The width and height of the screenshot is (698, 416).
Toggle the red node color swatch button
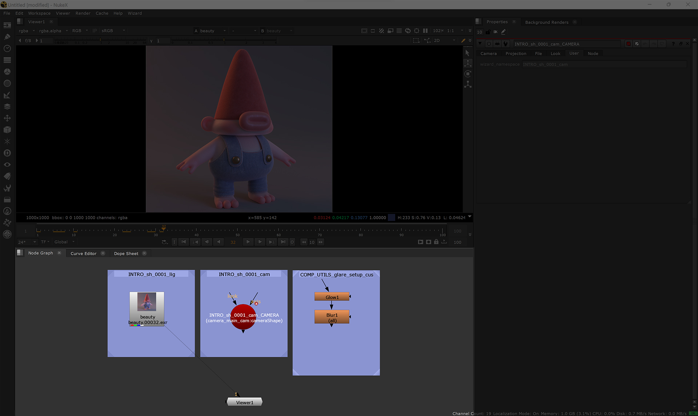tap(629, 44)
